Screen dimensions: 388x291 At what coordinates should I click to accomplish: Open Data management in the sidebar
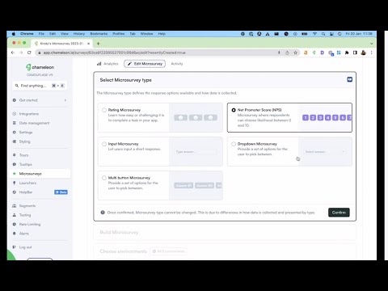click(x=34, y=123)
